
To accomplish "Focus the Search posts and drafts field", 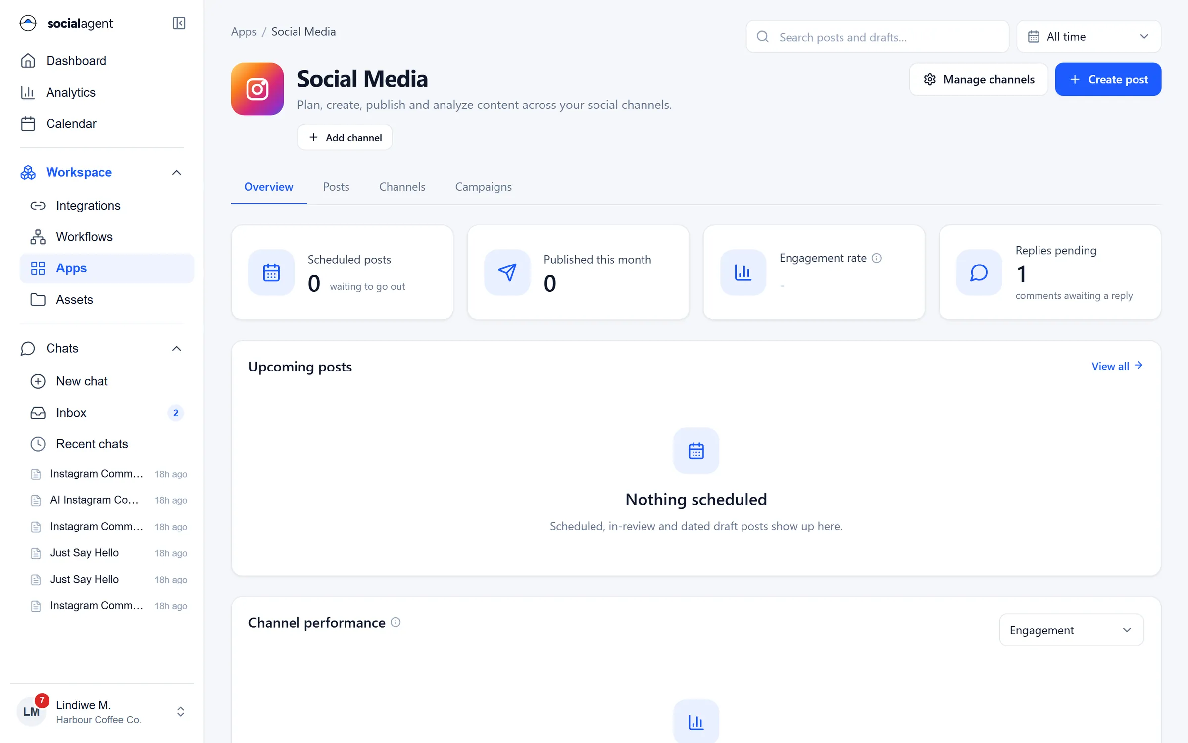I will point(878,37).
